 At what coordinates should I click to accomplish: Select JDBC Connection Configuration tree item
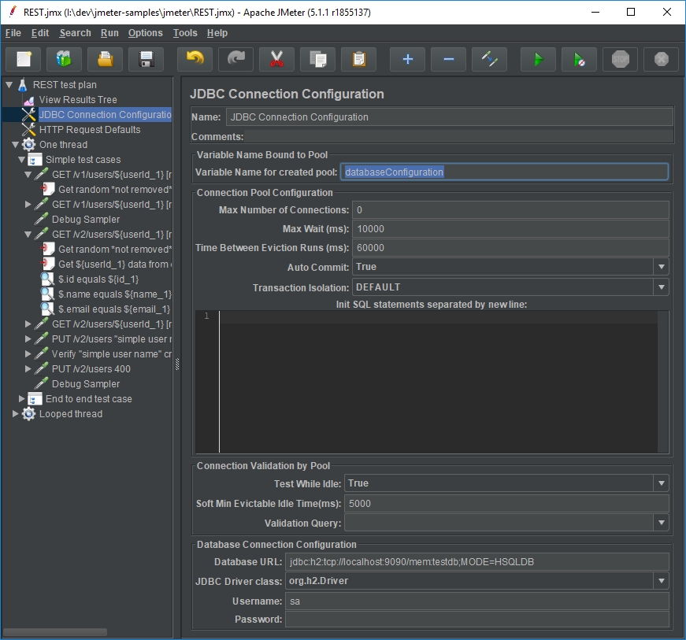[105, 115]
